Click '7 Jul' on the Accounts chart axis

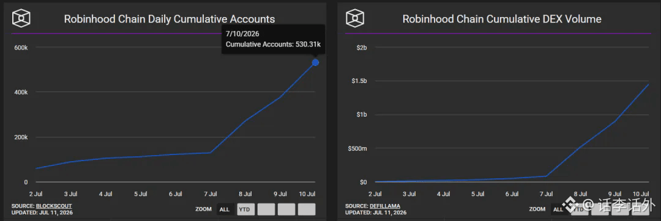tap(211, 194)
